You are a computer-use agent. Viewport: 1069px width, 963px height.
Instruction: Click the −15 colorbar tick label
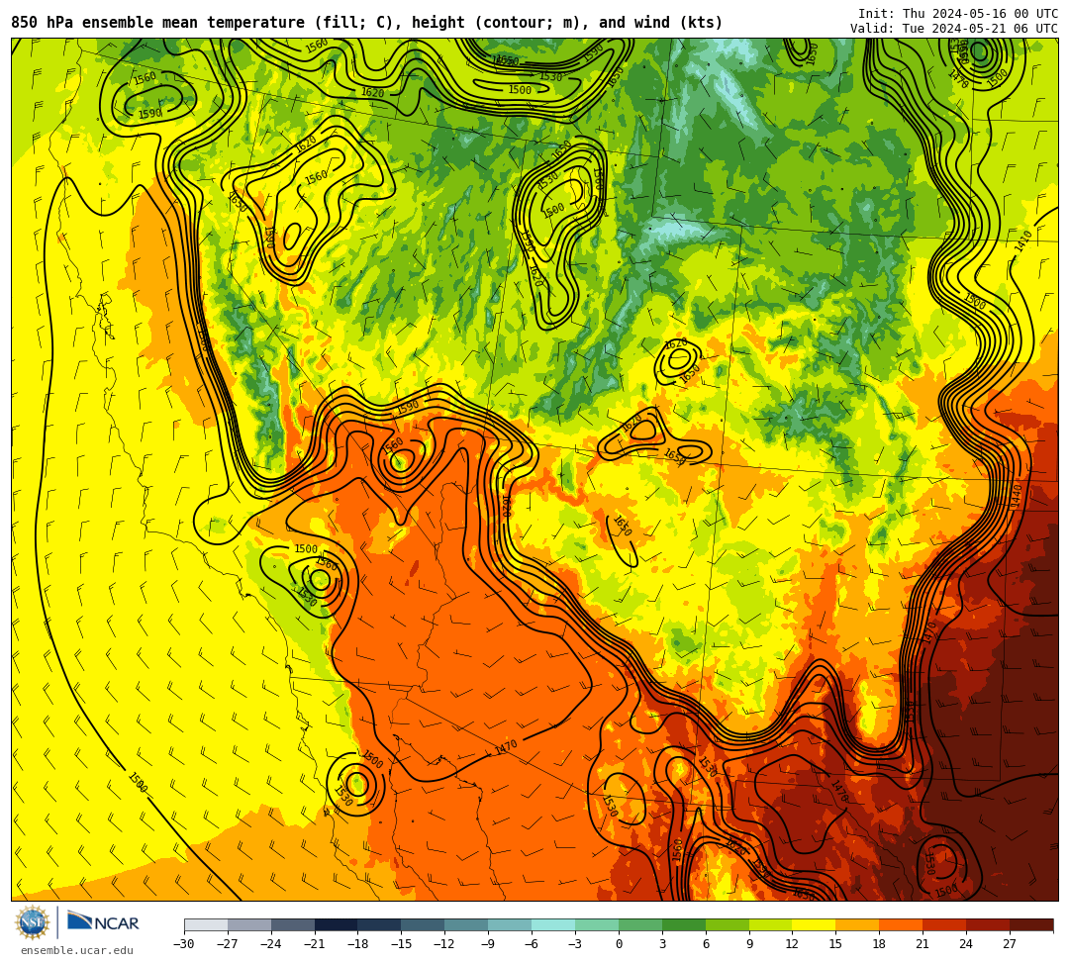click(x=402, y=944)
